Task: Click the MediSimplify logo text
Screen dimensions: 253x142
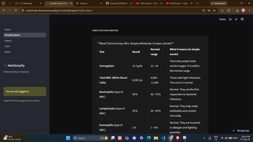Action: pyautogui.click(x=16, y=66)
